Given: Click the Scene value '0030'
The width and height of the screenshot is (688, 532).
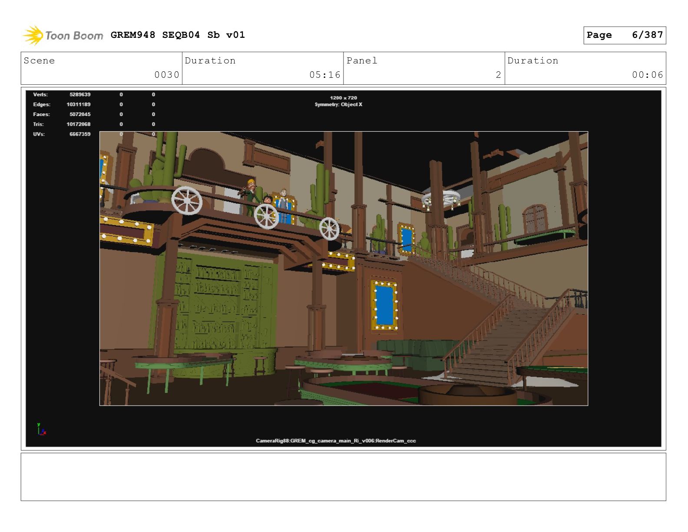Looking at the screenshot, I should click(x=167, y=75).
